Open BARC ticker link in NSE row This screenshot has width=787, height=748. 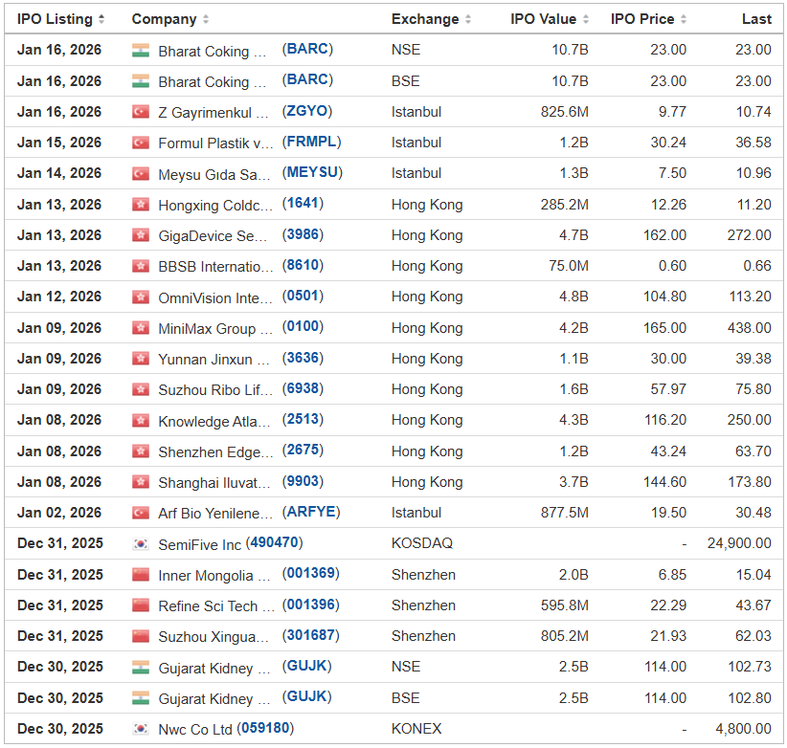click(307, 49)
